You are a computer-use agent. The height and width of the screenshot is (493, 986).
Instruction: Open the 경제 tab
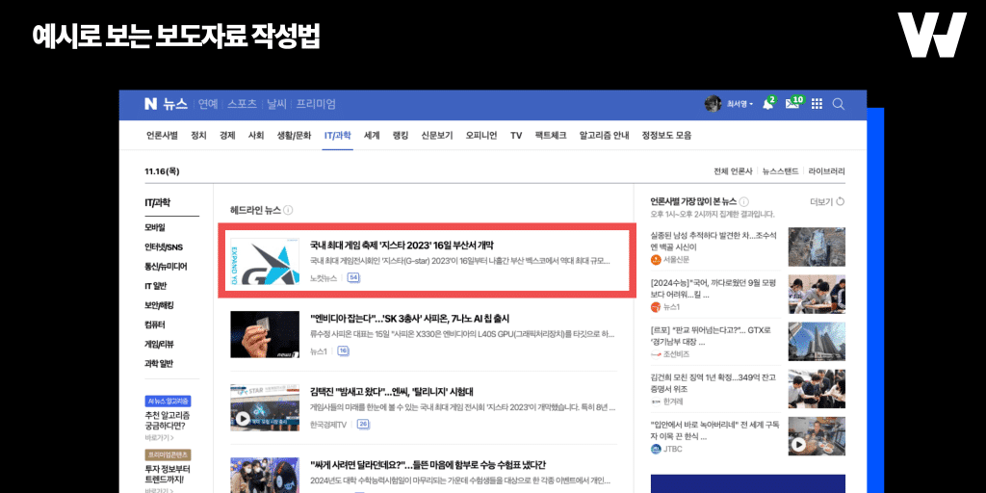227,135
